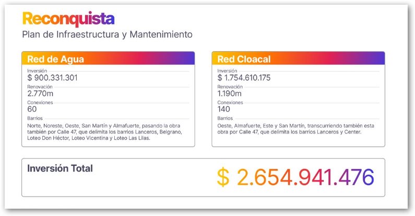Click the Inversión label in Red Cloacal
Image resolution: width=415 pixels, height=216 pixels.
227,71
